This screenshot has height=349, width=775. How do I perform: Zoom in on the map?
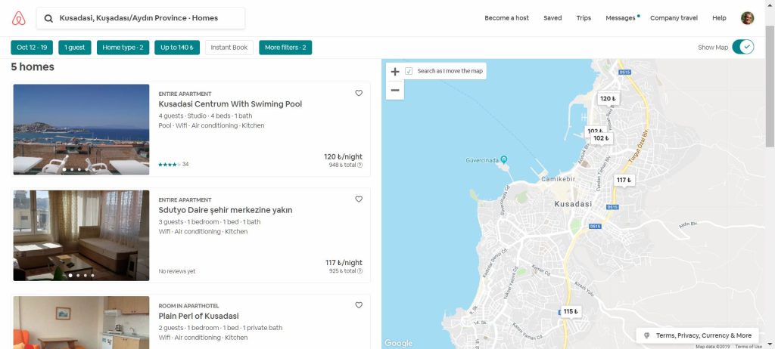394,72
